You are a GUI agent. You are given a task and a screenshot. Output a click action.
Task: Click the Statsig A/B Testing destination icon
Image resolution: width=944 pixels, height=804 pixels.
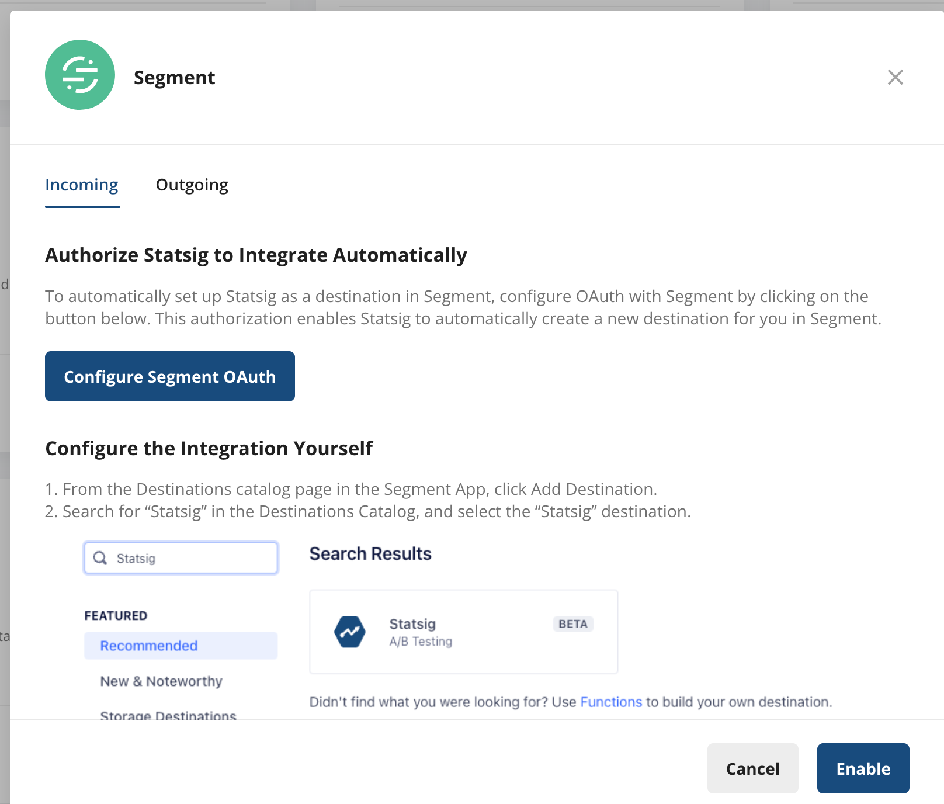(x=349, y=631)
